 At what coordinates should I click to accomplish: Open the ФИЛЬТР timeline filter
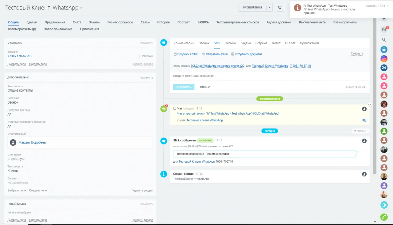(360, 131)
